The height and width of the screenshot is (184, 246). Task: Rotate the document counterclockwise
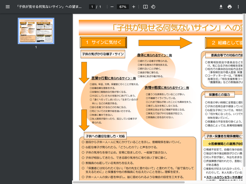click(x=153, y=7)
